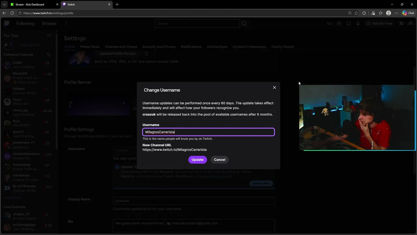Close the Twitch browser tab
Image resolution: width=417 pixels, height=235 pixels.
pyautogui.click(x=109, y=5)
